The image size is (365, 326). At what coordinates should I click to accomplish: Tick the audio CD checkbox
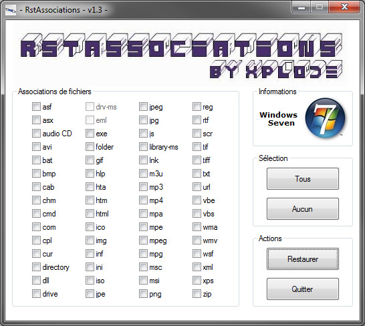coord(36,134)
